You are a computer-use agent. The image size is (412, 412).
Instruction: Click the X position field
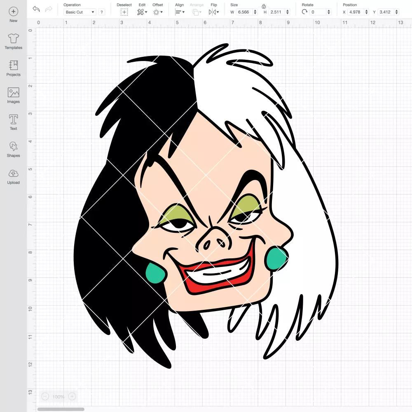(356, 12)
